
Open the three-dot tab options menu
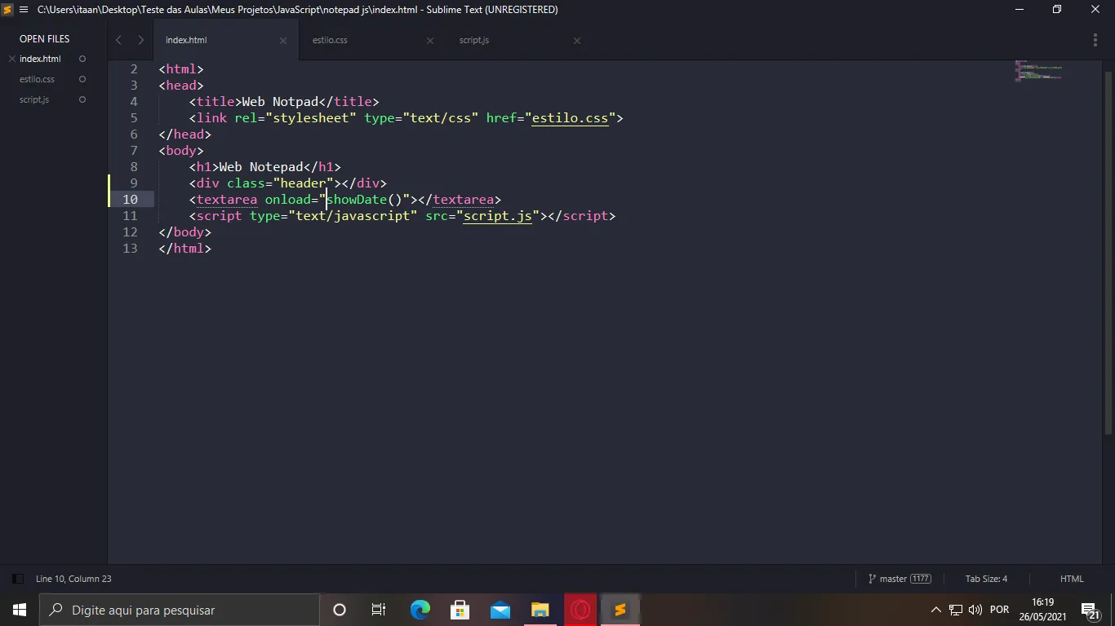click(1095, 40)
